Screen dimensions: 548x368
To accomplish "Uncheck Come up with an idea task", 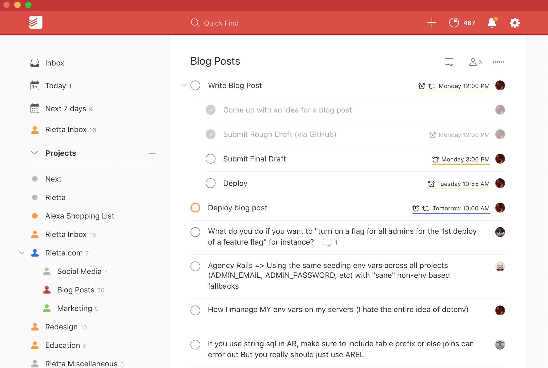I will pos(211,110).
